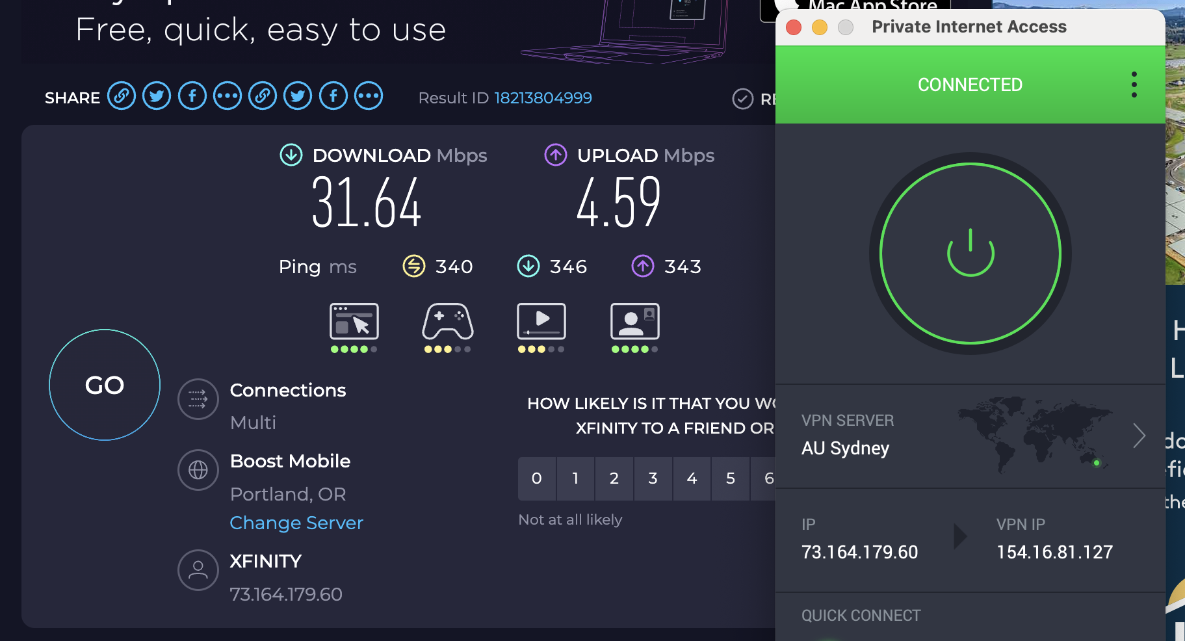Image resolution: width=1185 pixels, height=641 pixels.
Task: Rate Xfinity 3 on the likelihood scale
Action: 653,478
